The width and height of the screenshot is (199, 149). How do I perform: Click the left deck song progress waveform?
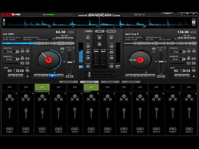(x=38, y=43)
